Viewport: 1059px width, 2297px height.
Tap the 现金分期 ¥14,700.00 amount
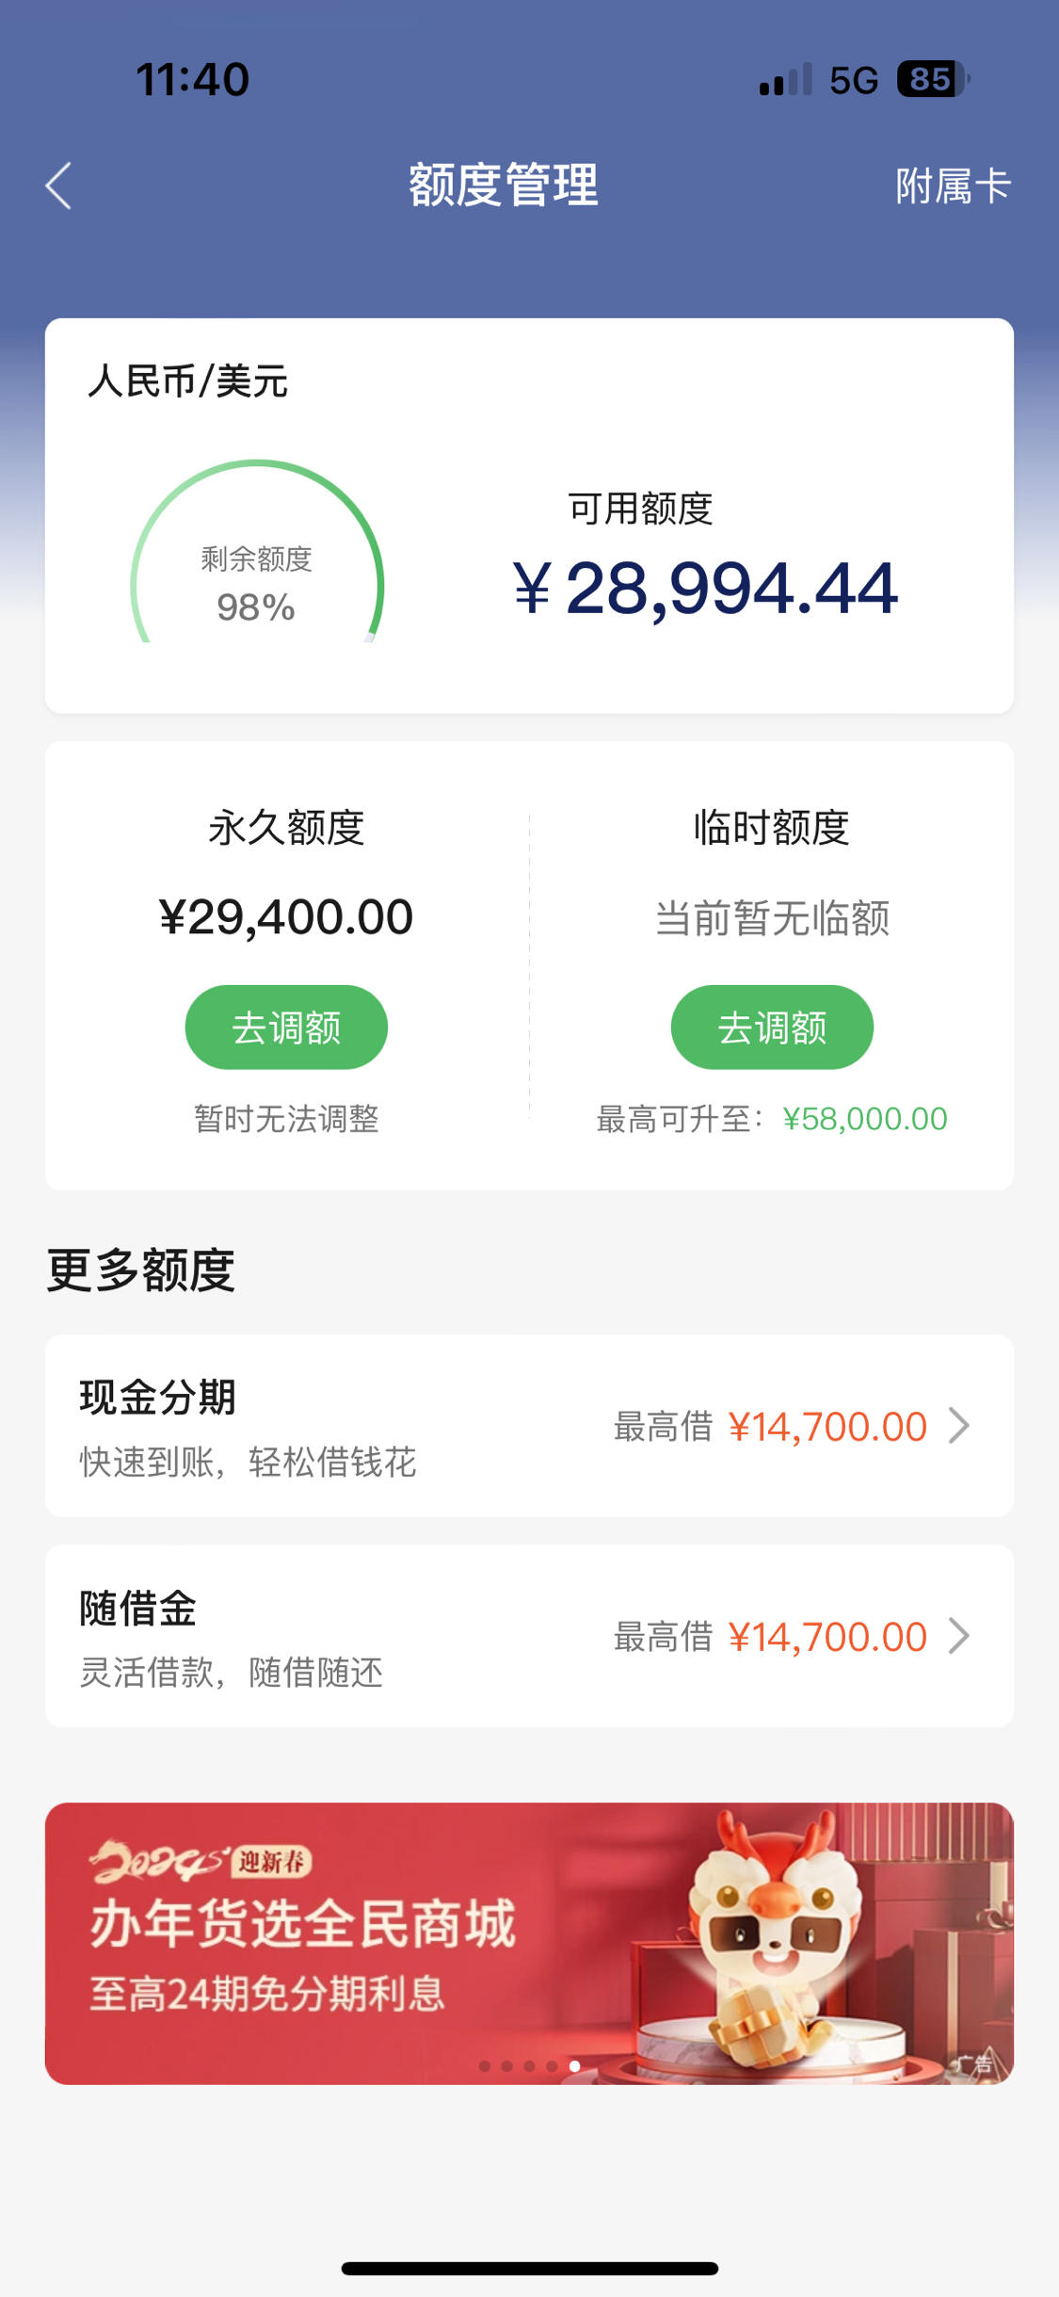coord(827,1427)
